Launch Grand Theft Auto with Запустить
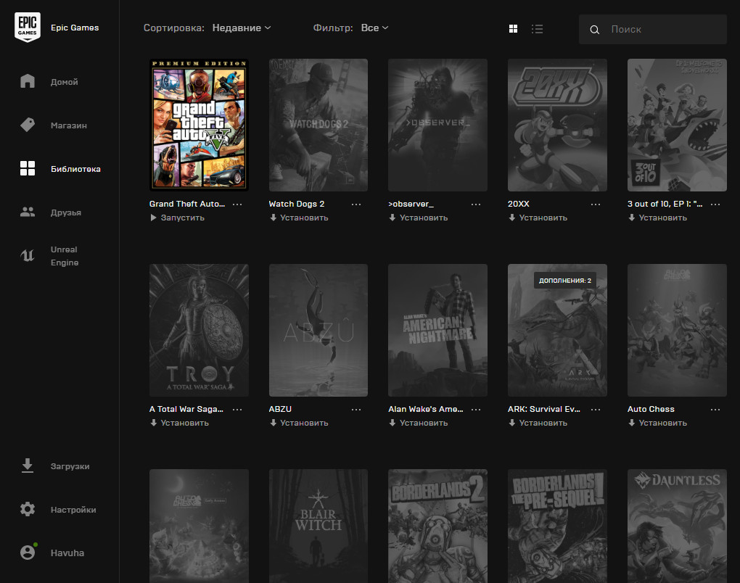The width and height of the screenshot is (740, 583). click(x=178, y=218)
